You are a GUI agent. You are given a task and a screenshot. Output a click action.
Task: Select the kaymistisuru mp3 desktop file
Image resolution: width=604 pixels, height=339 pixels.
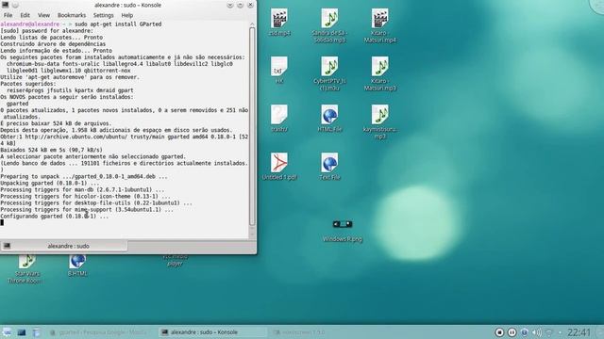click(379, 121)
